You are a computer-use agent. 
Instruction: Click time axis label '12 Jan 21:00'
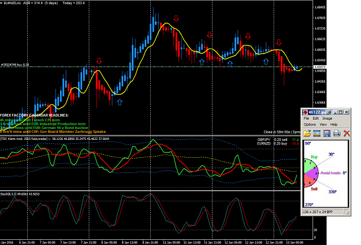274,243
